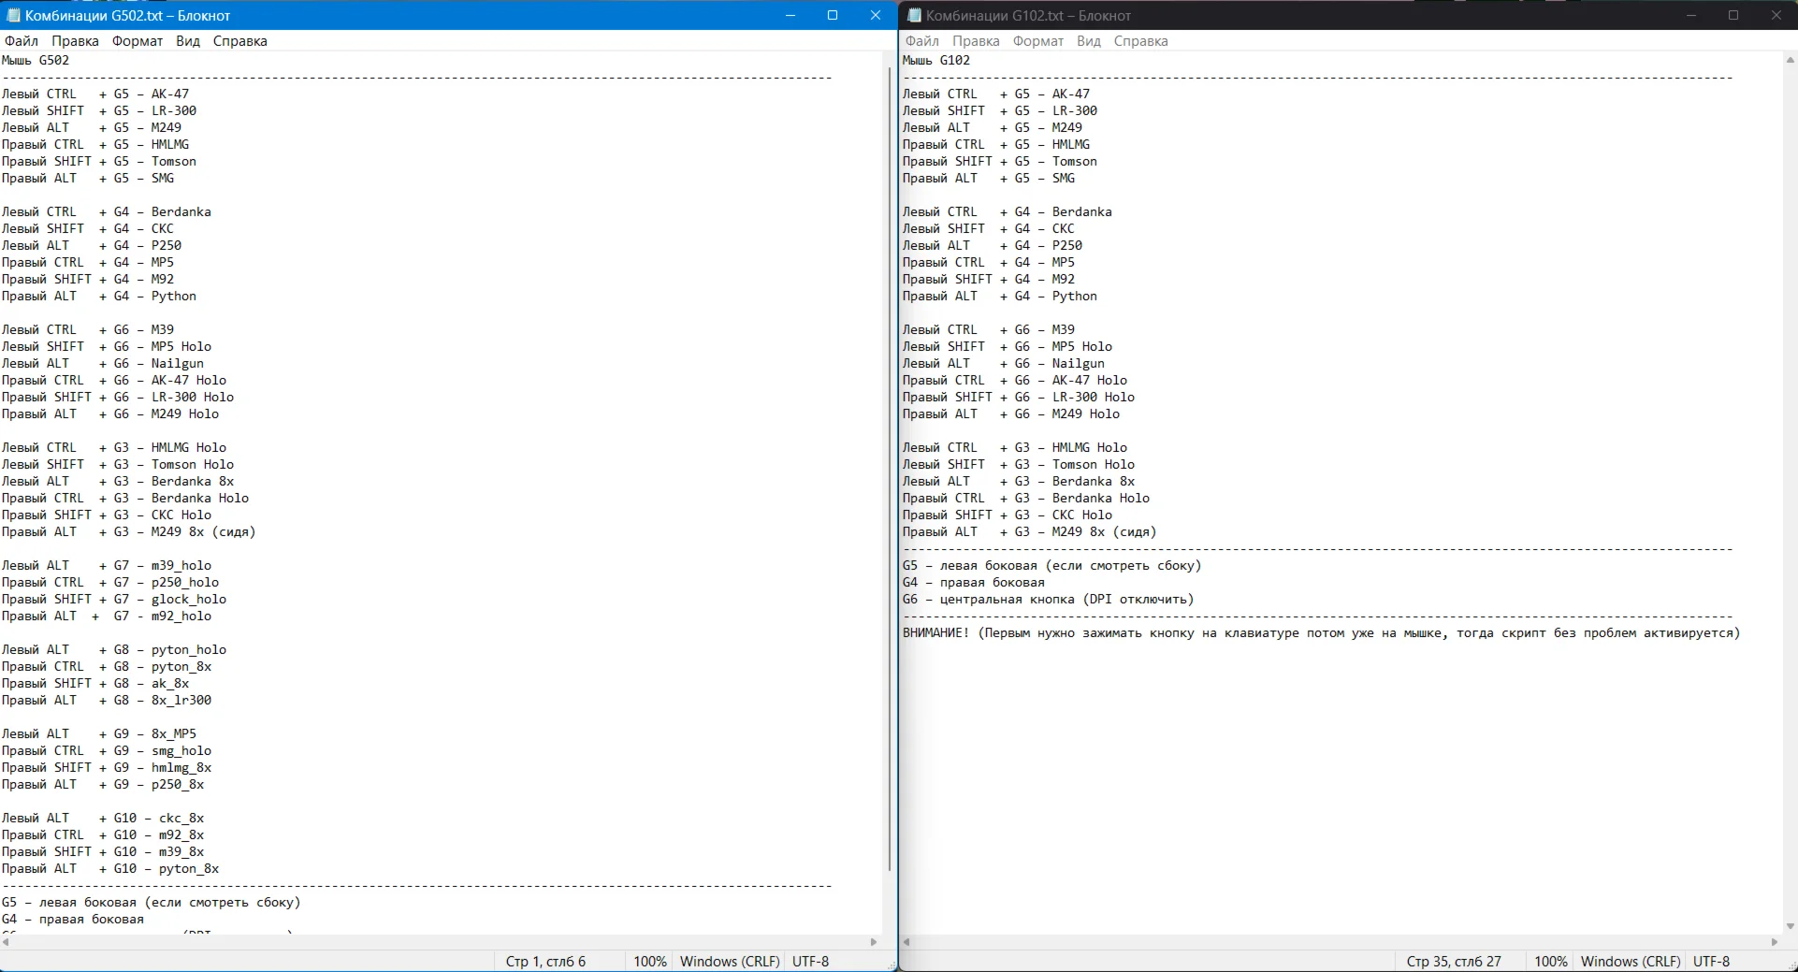This screenshot has width=1798, height=972.
Task: Place cursor on ВНИМАНИЕ! line in G102
Action: pyautogui.click(x=1310, y=633)
